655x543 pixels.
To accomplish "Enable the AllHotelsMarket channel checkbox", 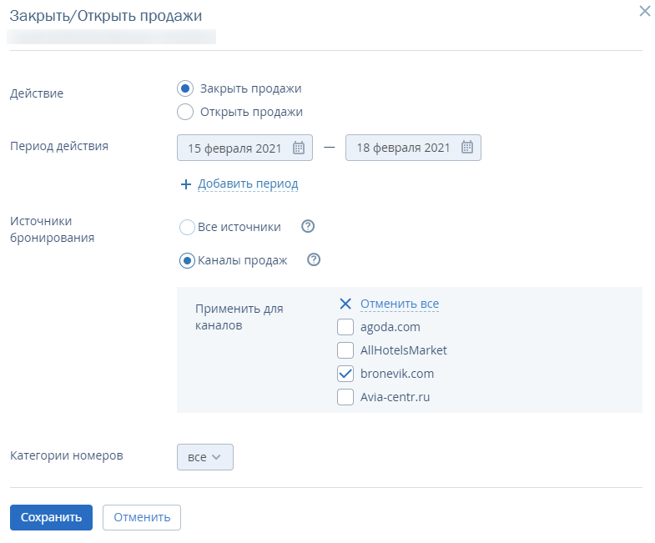I will [345, 350].
